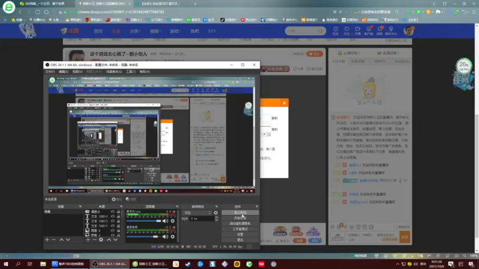Open source properties gear in sources toolbar

tap(101, 240)
